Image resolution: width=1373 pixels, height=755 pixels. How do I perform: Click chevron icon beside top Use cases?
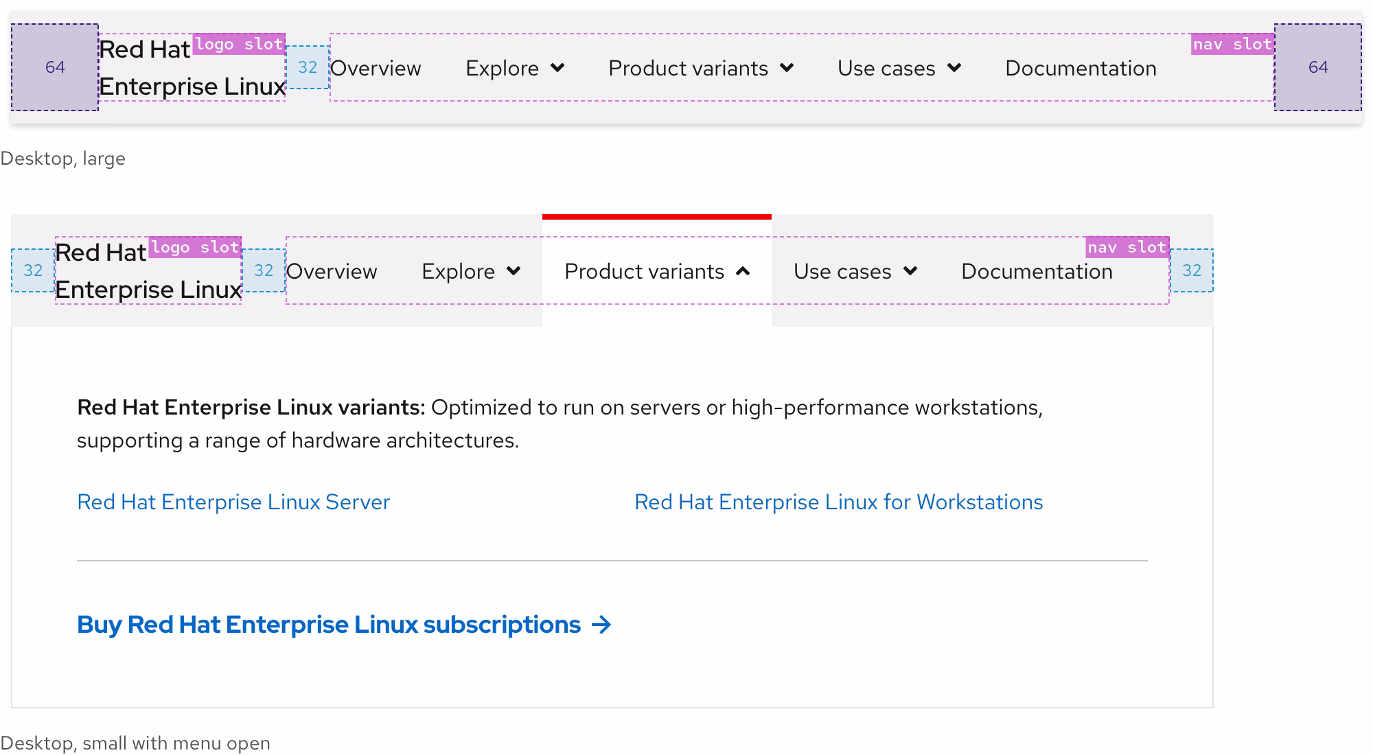point(954,68)
